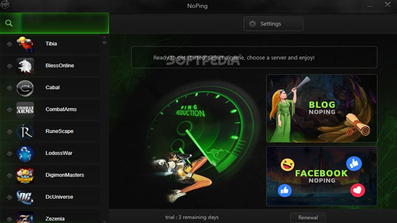This screenshot has height=223, width=397.
Task: Click inside the game search field
Action: (65, 24)
